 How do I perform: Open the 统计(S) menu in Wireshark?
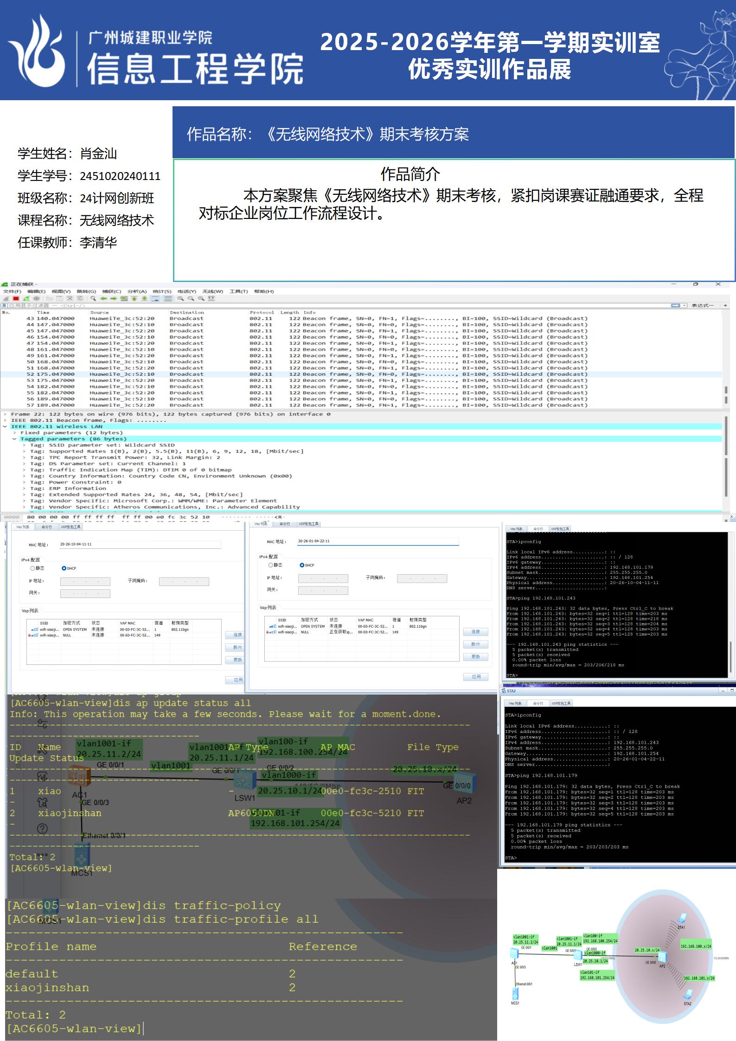(162, 291)
